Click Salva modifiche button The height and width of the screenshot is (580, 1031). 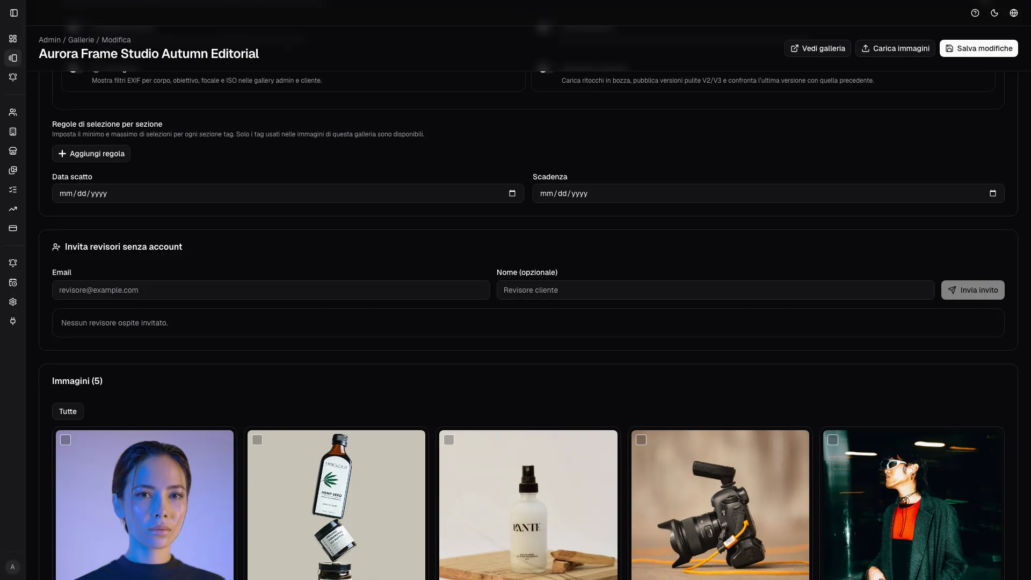pyautogui.click(x=978, y=48)
